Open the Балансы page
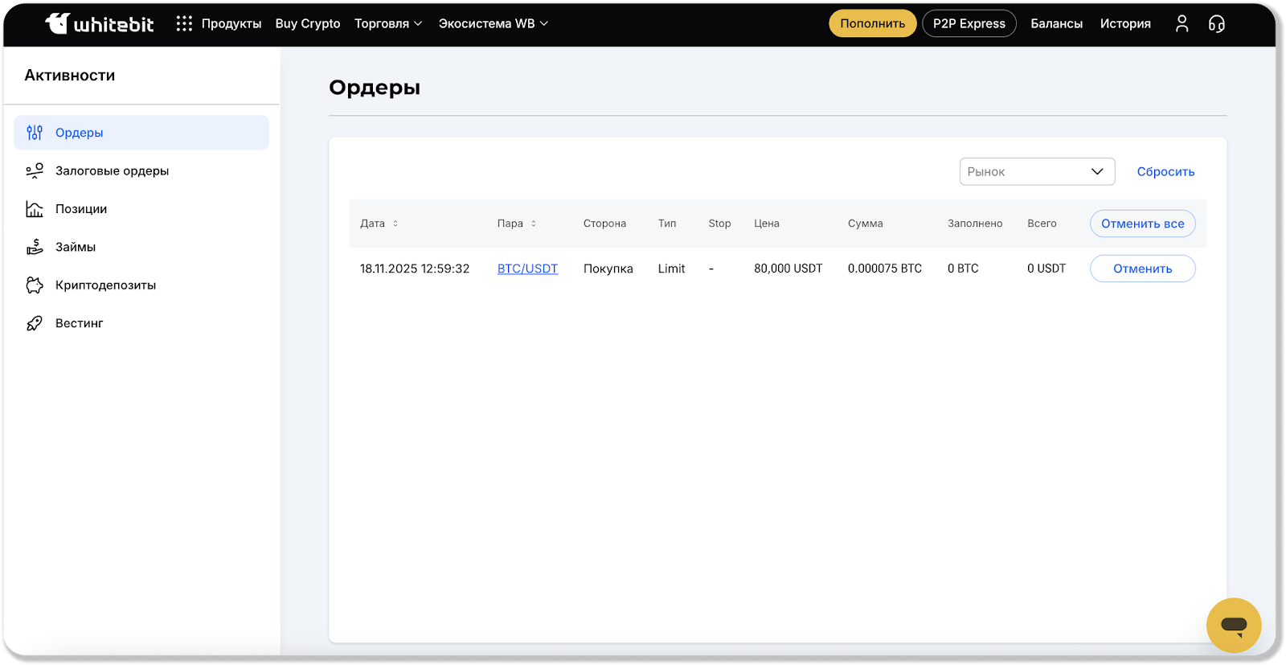 coord(1056,24)
